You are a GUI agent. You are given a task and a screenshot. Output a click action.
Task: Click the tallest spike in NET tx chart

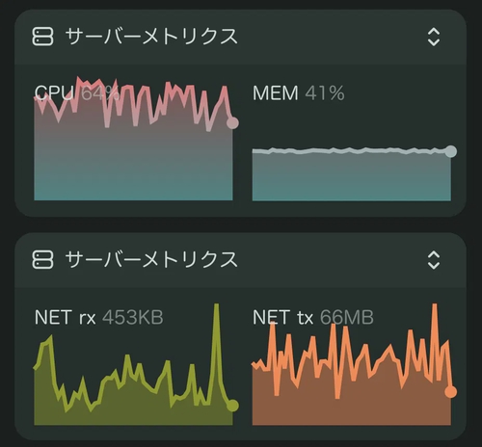(435, 308)
